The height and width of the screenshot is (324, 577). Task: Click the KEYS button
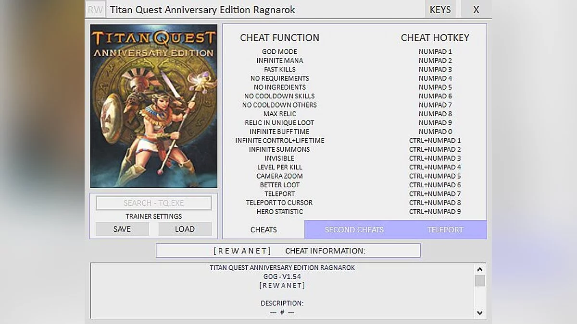pyautogui.click(x=439, y=9)
